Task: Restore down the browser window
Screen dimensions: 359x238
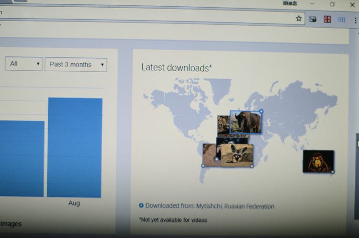Action: [x=332, y=4]
